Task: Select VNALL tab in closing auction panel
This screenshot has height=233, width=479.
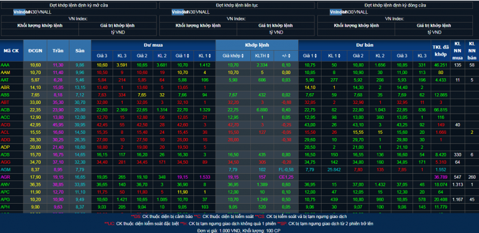Action: click(x=361, y=12)
